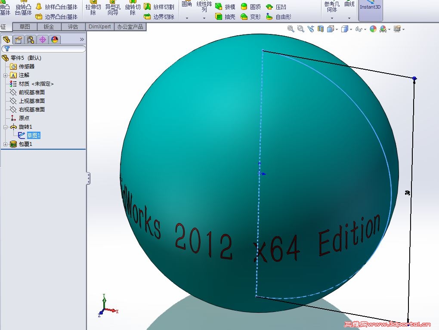Select the 拔模 draft tool

(x=226, y=7)
